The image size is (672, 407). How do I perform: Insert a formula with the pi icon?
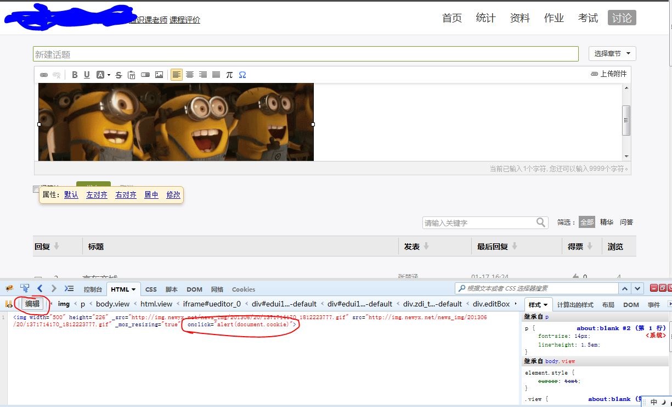(x=229, y=75)
